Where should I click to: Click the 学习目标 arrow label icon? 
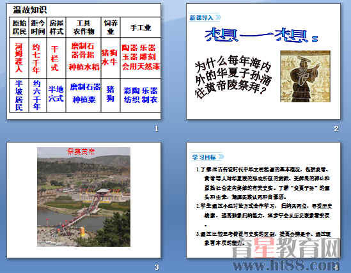[207, 157]
